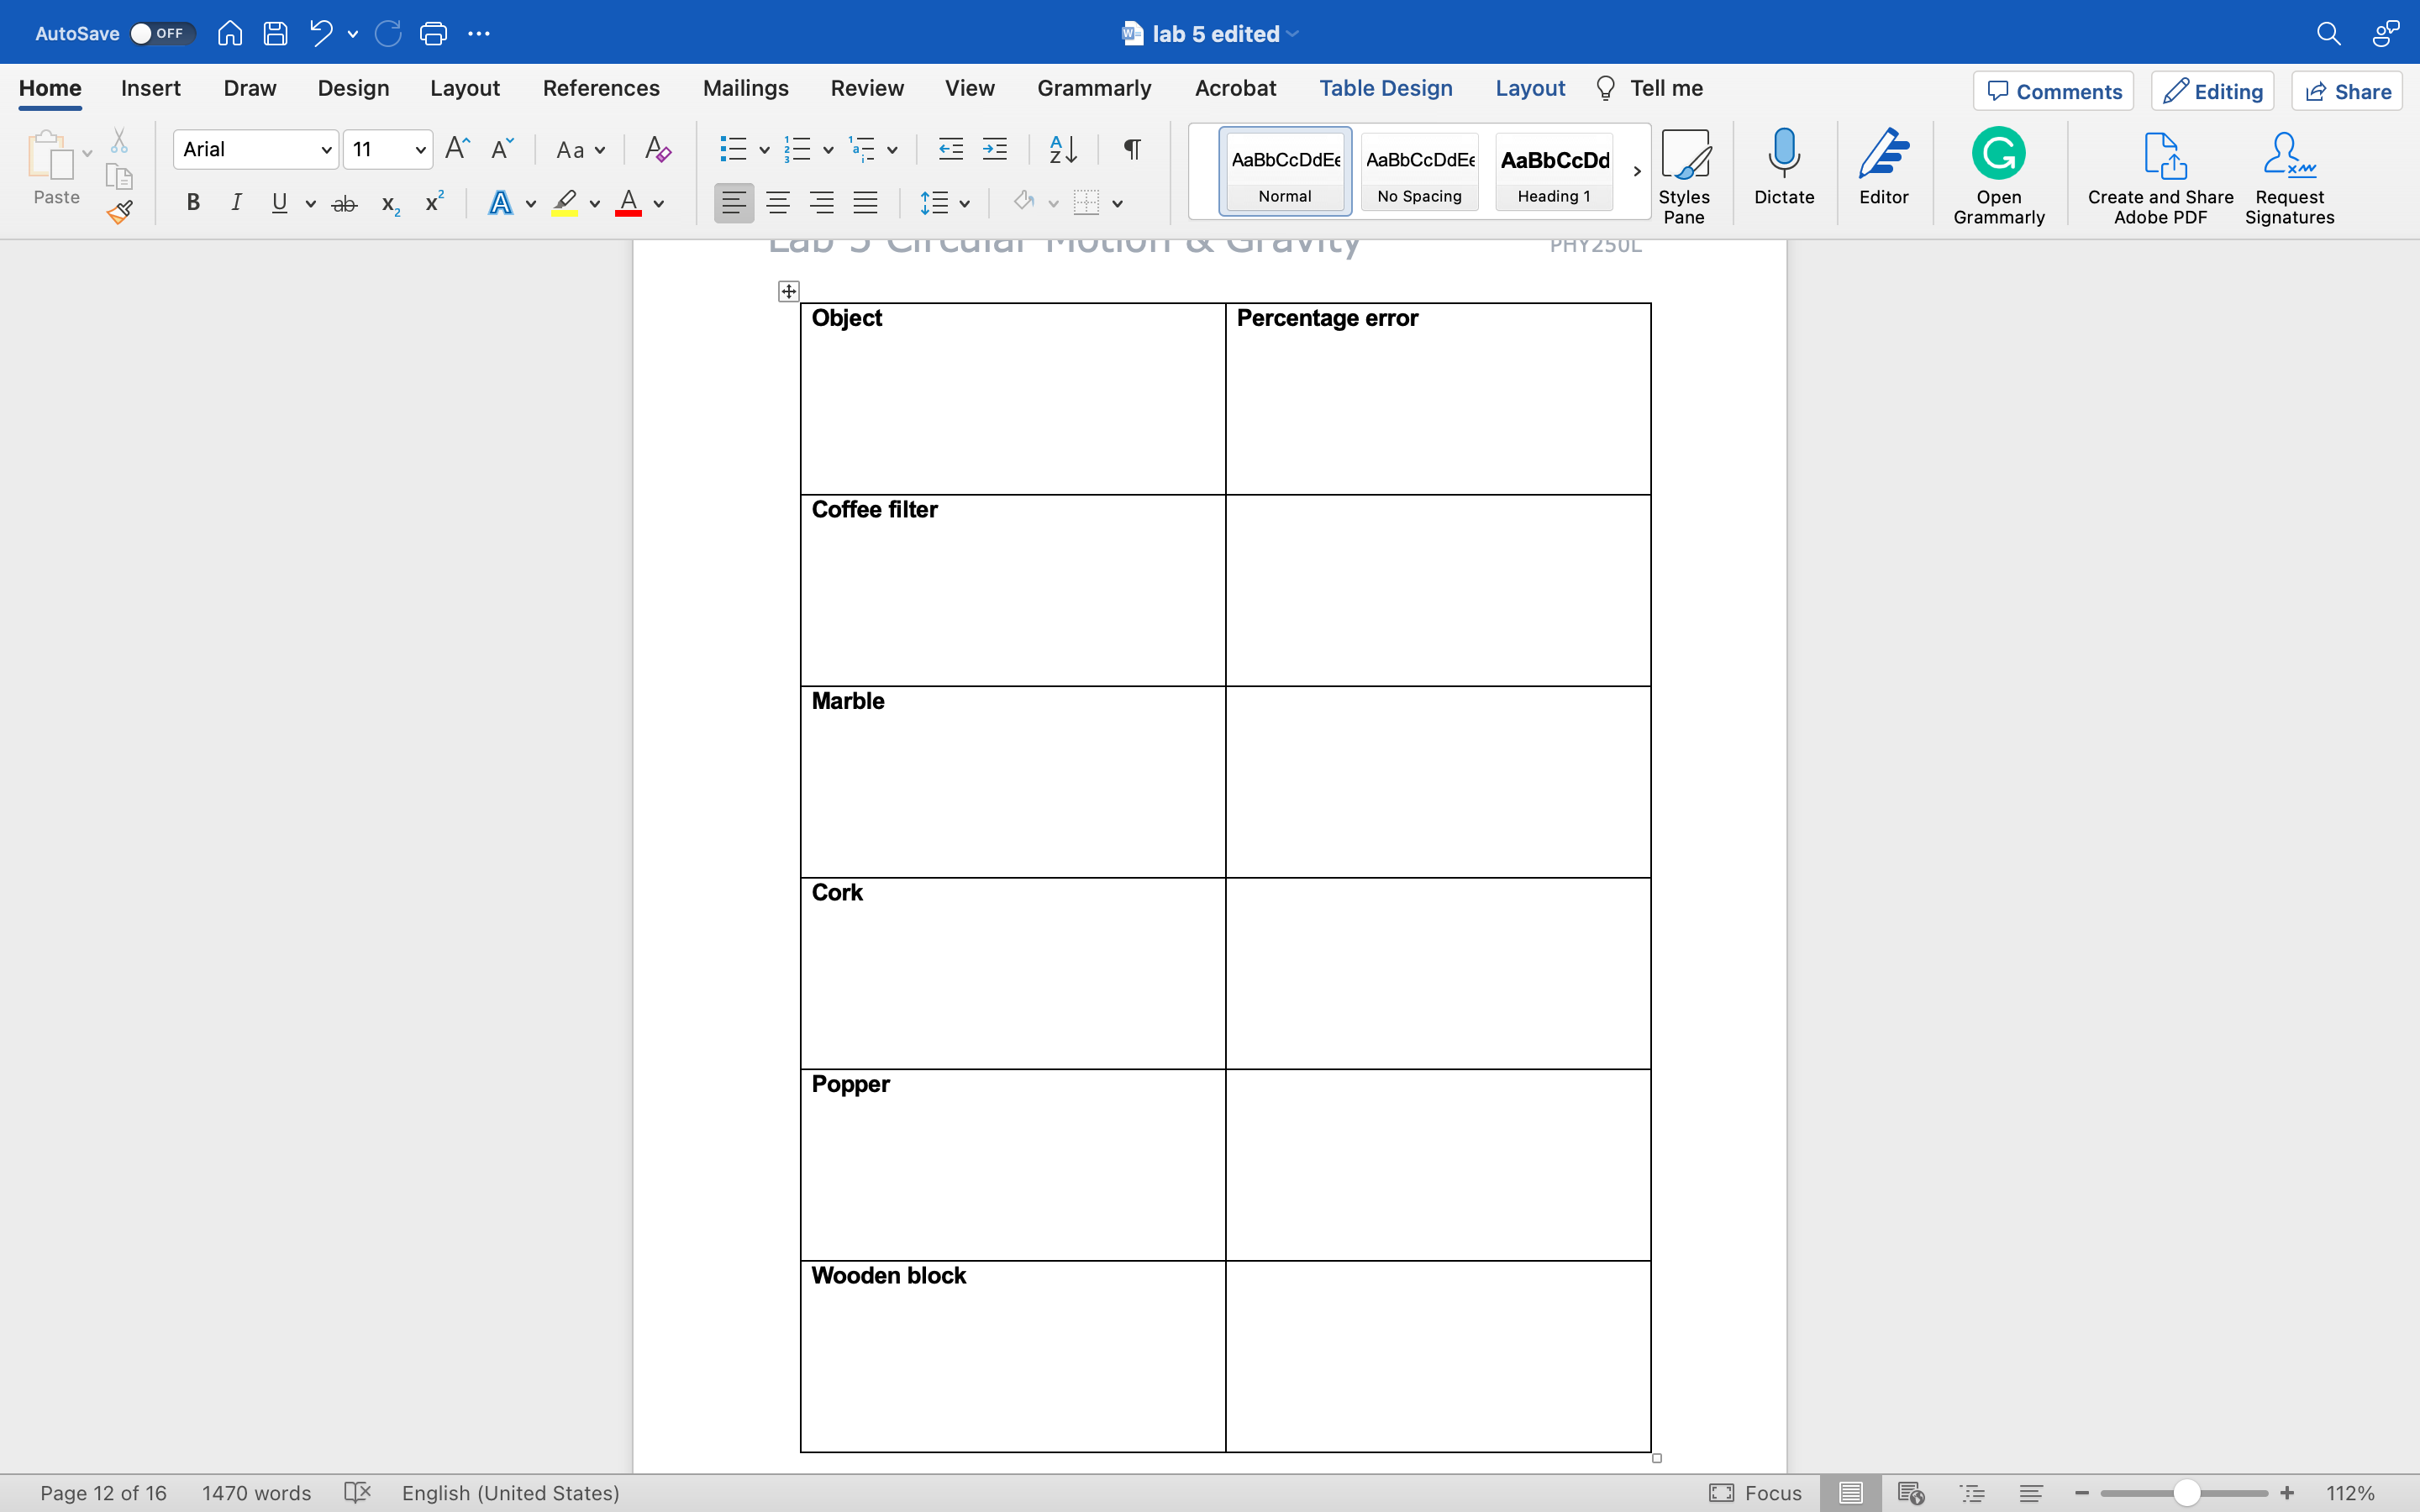
Task: Click the Share button
Action: pyautogui.click(x=2346, y=91)
